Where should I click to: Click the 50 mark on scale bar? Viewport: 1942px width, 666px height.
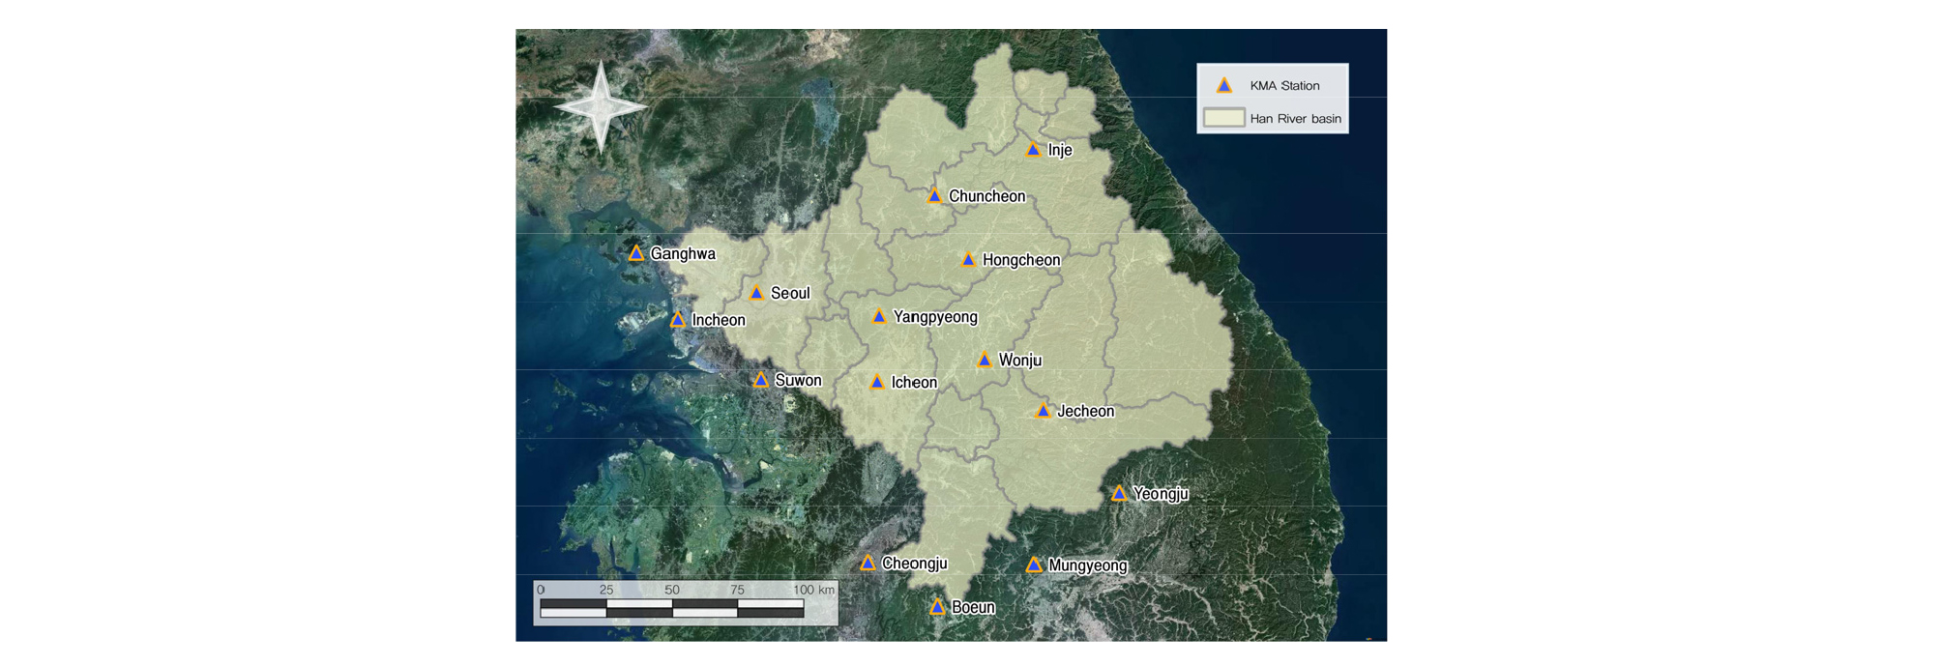[x=672, y=590]
